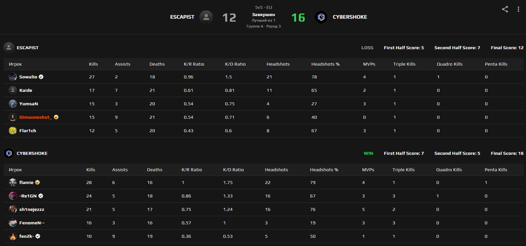Click gold badge next to flamie
The image size is (526, 246).
[x=38, y=182]
